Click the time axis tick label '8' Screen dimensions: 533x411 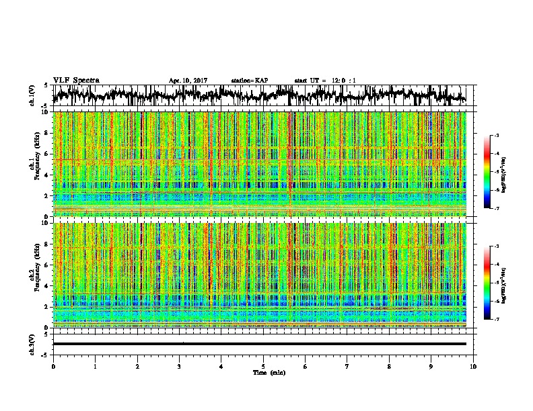(x=389, y=367)
